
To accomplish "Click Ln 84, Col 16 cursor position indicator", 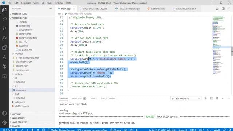I will click(x=162, y=130).
